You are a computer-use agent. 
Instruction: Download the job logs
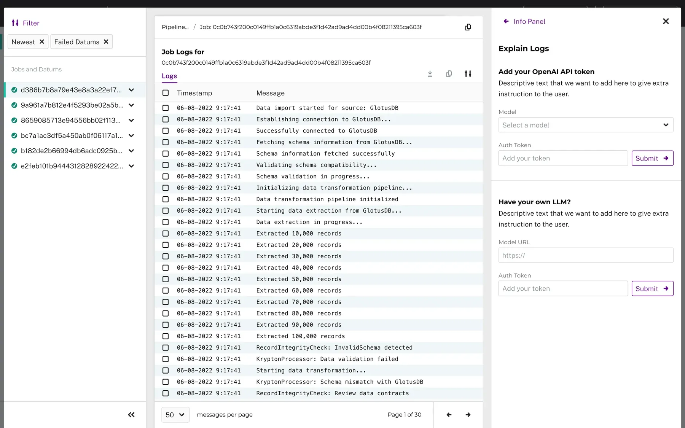point(430,74)
